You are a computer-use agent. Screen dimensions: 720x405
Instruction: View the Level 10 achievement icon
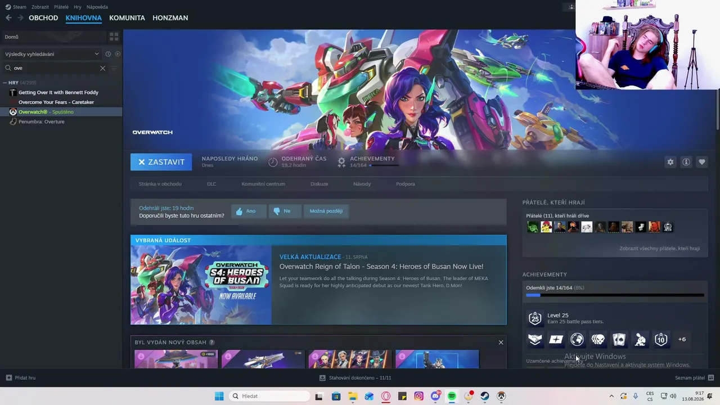(x=661, y=339)
